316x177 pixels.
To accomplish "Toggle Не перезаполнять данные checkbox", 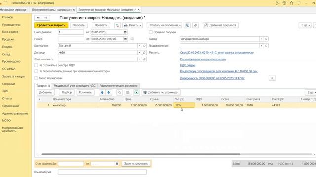I will pyautogui.click(x=36, y=71).
